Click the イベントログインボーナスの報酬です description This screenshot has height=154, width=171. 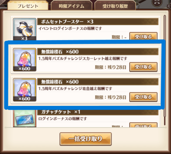click(x=70, y=29)
